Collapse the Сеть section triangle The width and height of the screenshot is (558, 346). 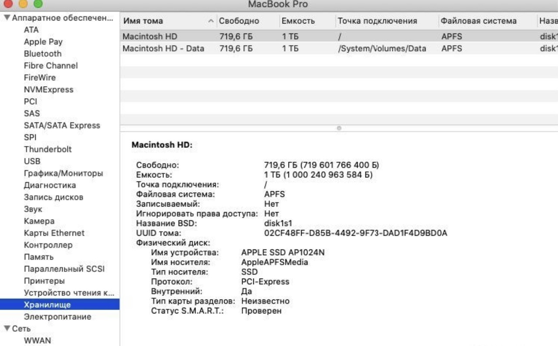(7, 329)
